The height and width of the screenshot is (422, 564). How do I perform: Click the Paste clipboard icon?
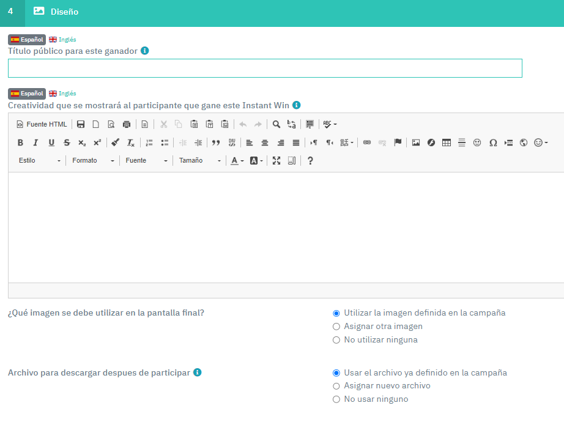tap(194, 125)
